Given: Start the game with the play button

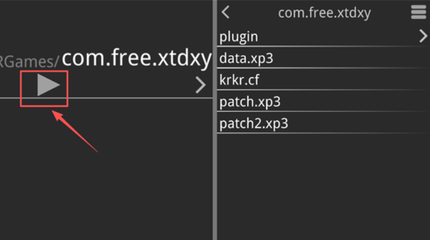Looking at the screenshot, I should [x=48, y=85].
